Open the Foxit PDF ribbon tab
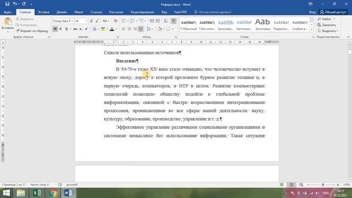This screenshot has height=198, width=352. pyautogui.click(x=180, y=12)
